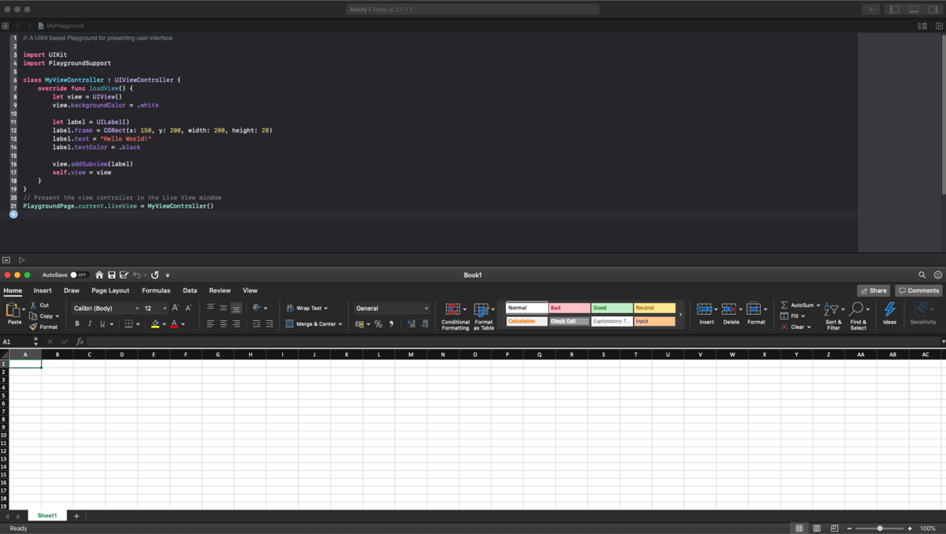Click the Save icon in Excel's title bar
946x534 pixels.
111,275
